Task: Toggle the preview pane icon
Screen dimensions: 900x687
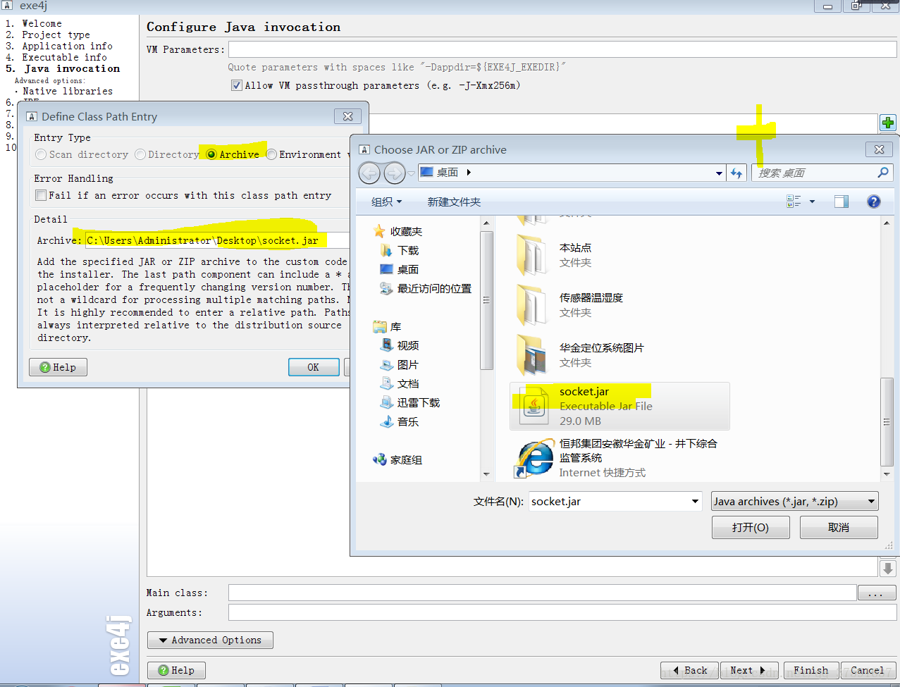Action: coord(842,202)
